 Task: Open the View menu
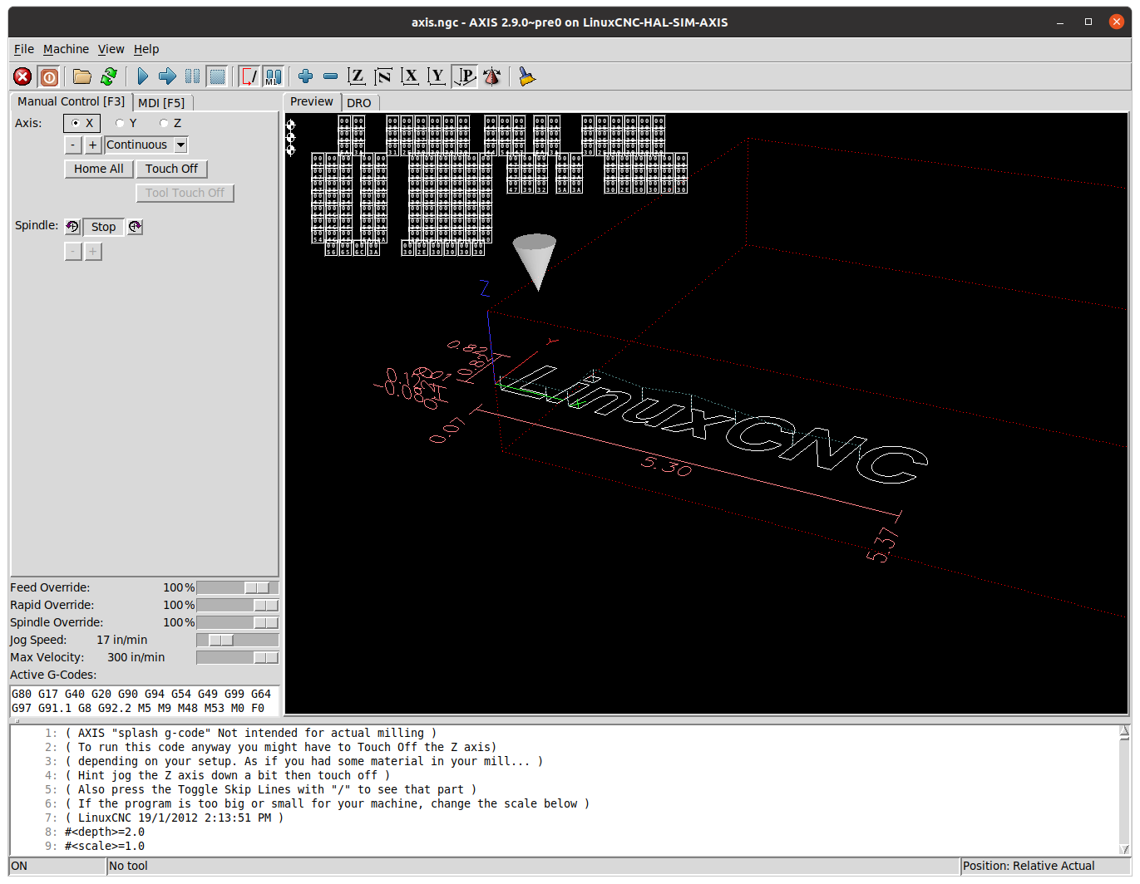[x=111, y=49]
